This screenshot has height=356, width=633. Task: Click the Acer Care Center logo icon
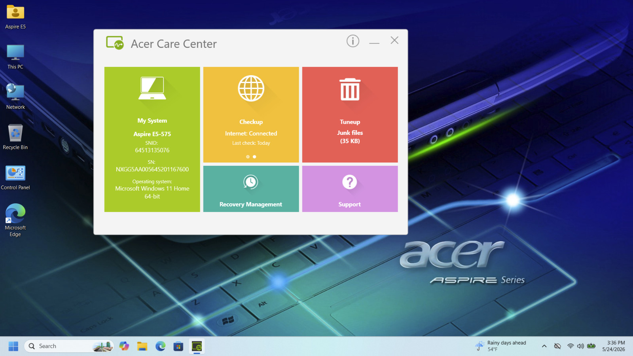[x=115, y=43]
